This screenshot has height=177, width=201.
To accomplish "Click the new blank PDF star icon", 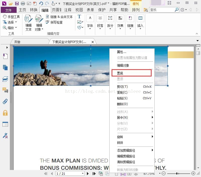I will coord(35,3).
